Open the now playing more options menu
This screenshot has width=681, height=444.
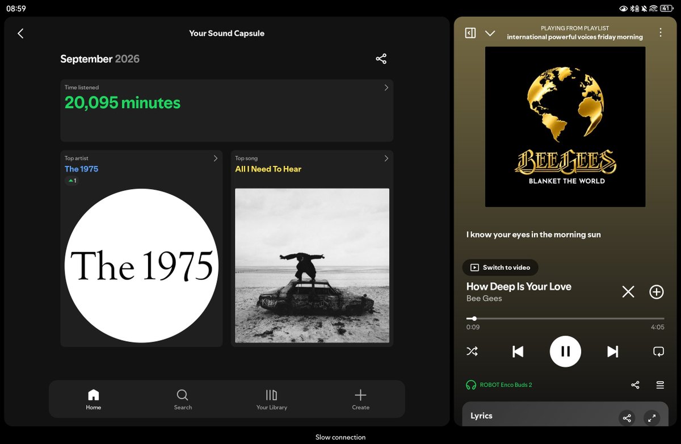(661, 33)
